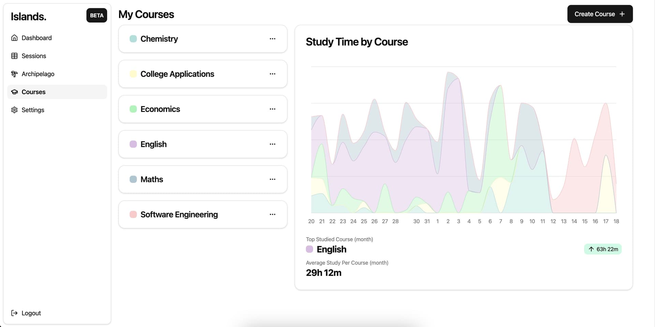Open the Chemistry course options menu
The width and height of the screenshot is (655, 327).
(x=272, y=39)
